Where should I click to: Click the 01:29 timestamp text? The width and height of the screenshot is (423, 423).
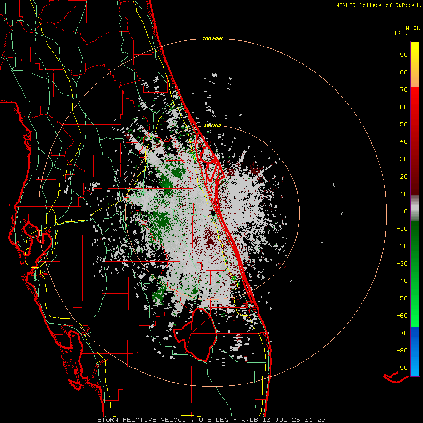point(315,420)
